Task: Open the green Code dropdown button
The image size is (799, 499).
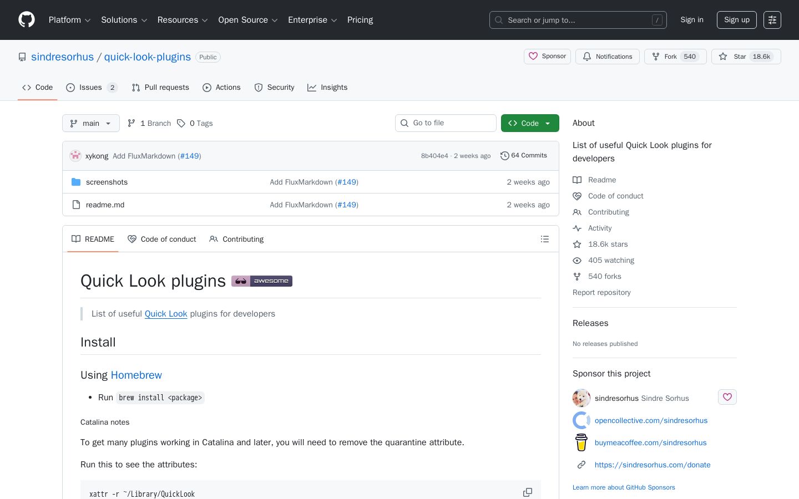Action: pyautogui.click(x=530, y=123)
